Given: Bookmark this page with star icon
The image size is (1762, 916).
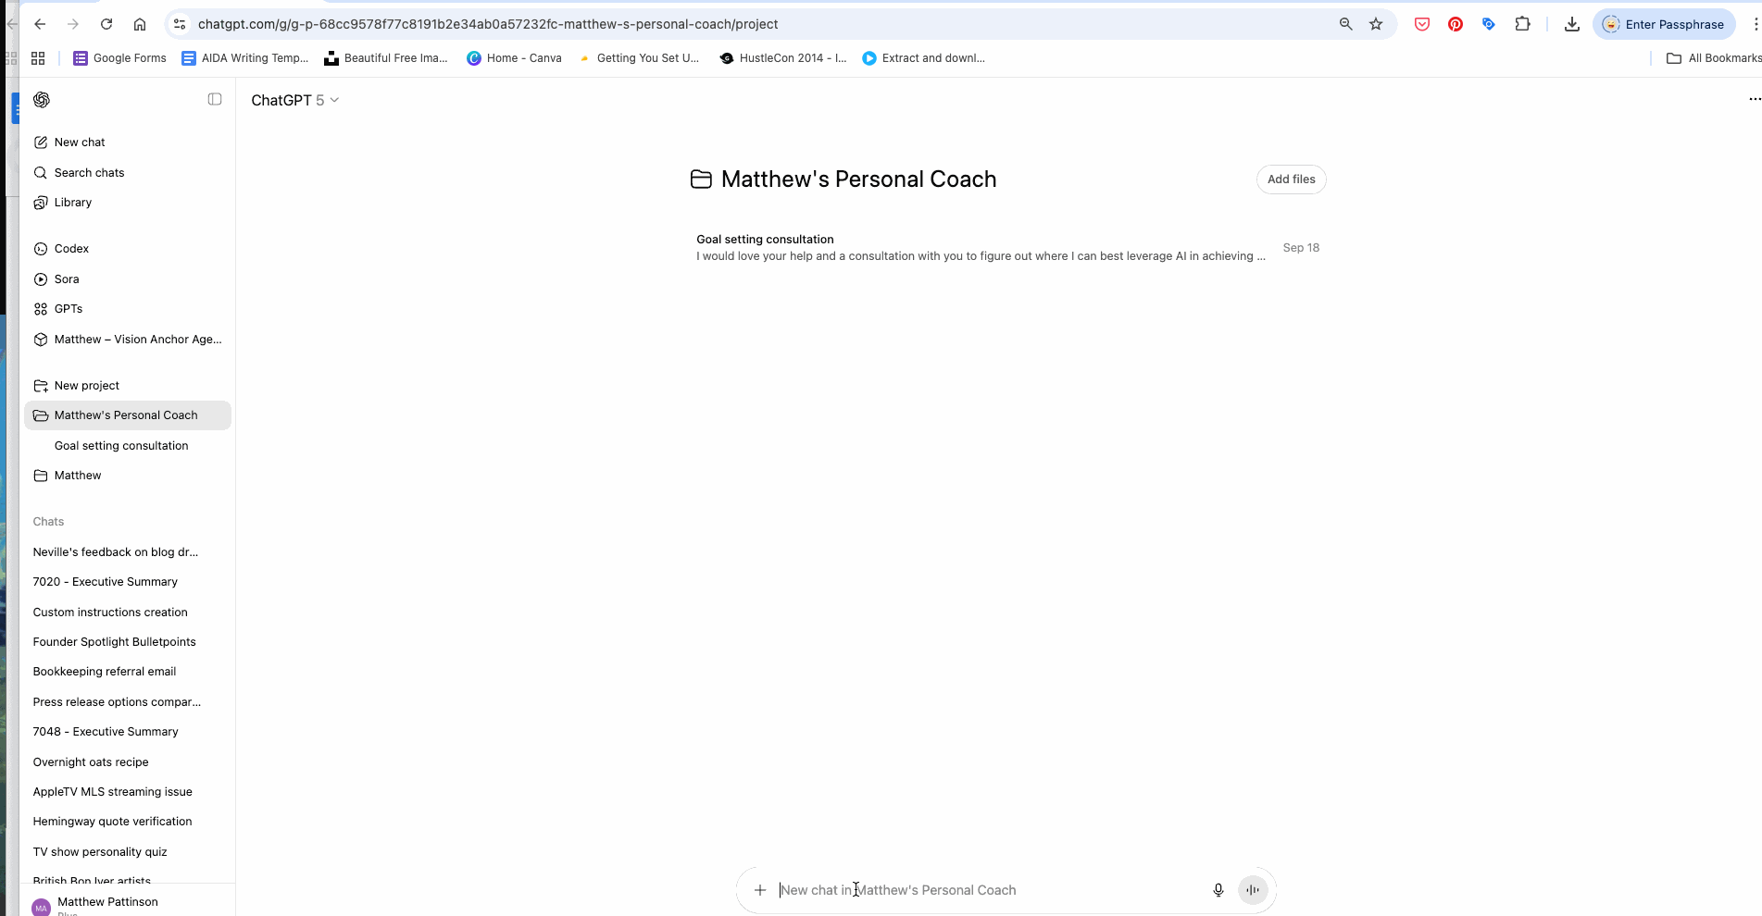Looking at the screenshot, I should click(1376, 24).
